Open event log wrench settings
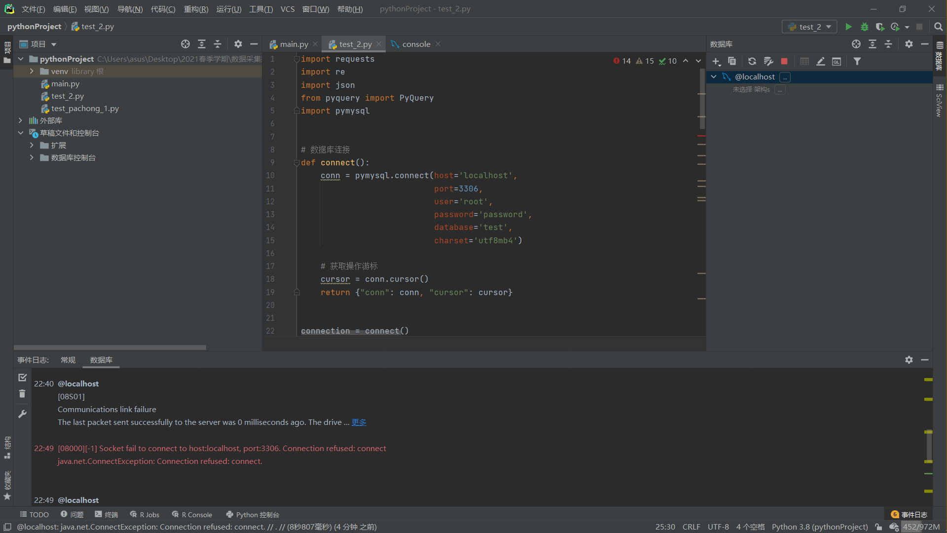947x533 pixels. point(22,414)
